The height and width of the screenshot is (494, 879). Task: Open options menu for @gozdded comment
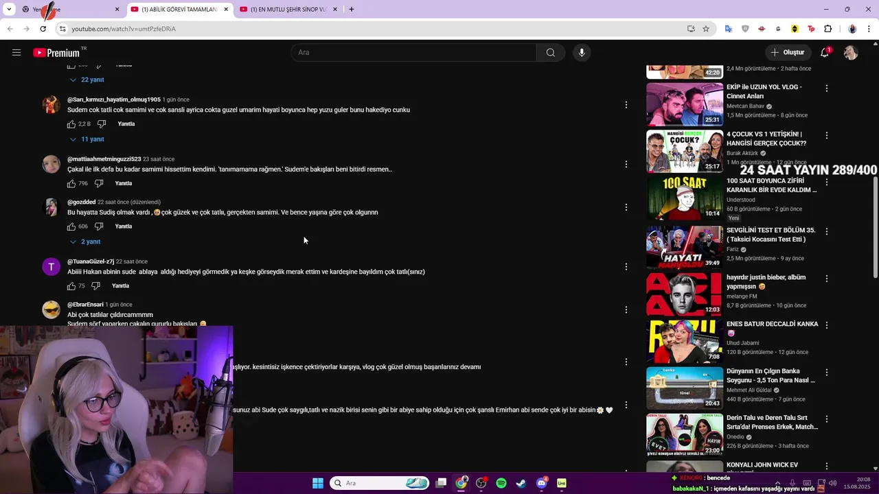(626, 207)
